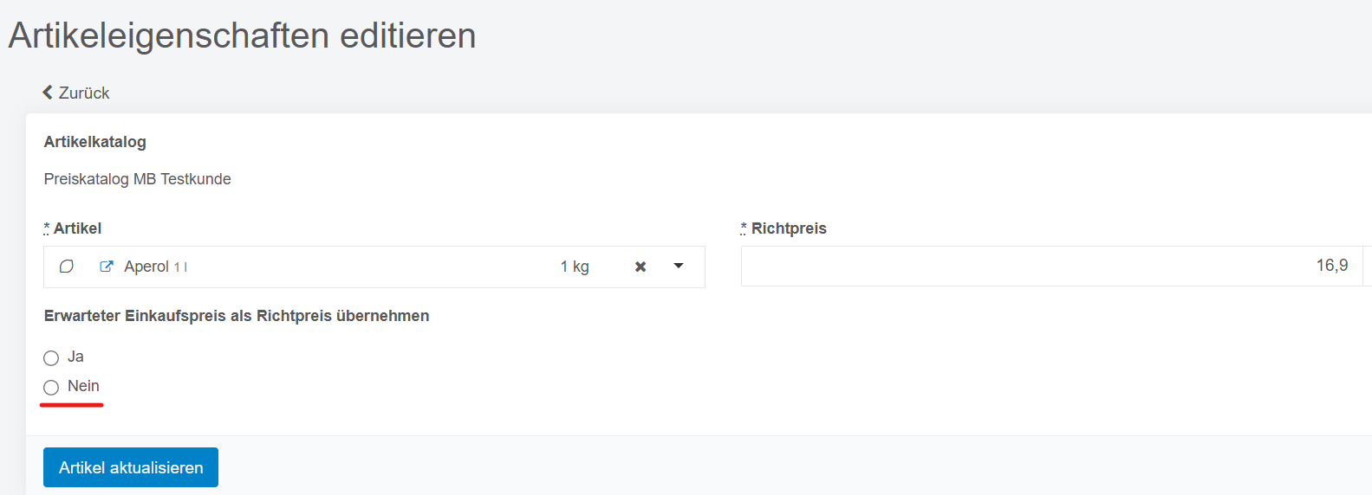Click the Artikel field label
Screen dimensions: 1372x495
(x=77, y=228)
